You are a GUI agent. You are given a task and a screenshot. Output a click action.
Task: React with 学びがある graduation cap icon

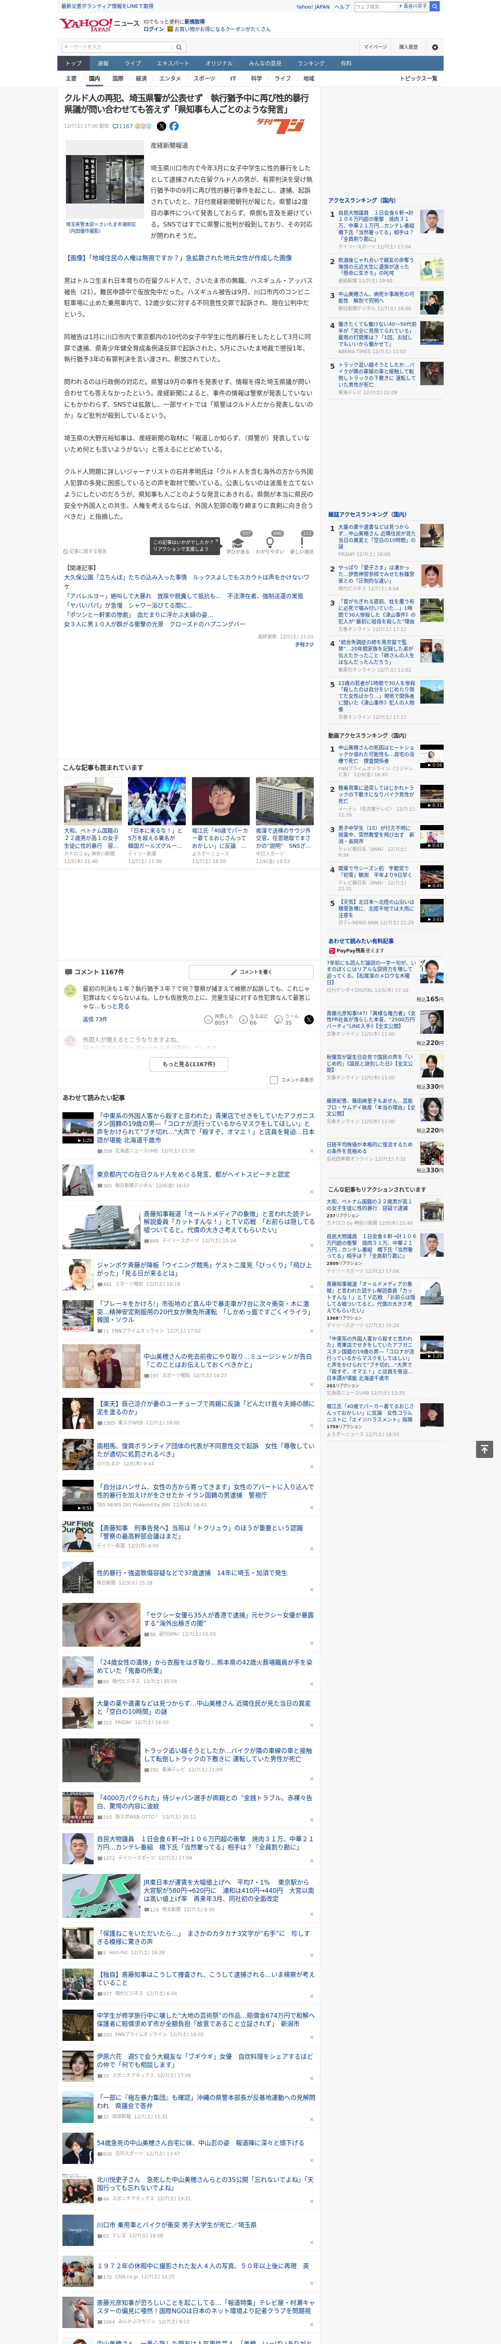tap(238, 542)
